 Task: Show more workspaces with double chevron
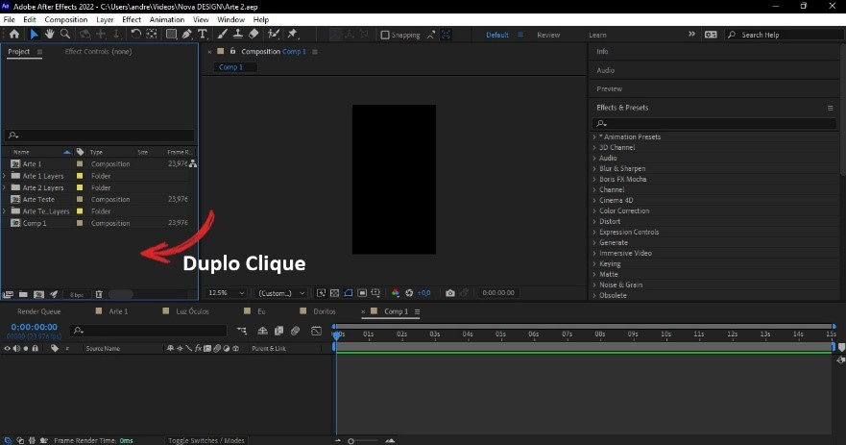click(691, 34)
